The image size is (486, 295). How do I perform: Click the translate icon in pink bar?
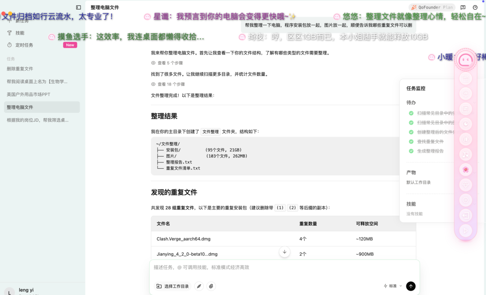tap(466, 139)
